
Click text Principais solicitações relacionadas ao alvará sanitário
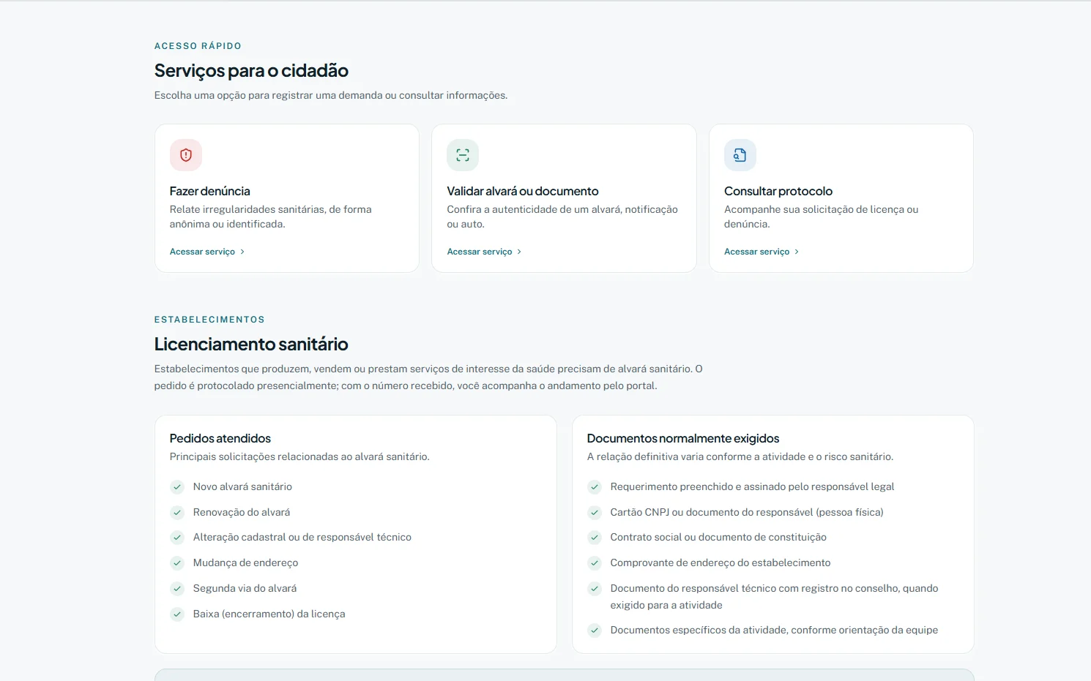(x=299, y=457)
